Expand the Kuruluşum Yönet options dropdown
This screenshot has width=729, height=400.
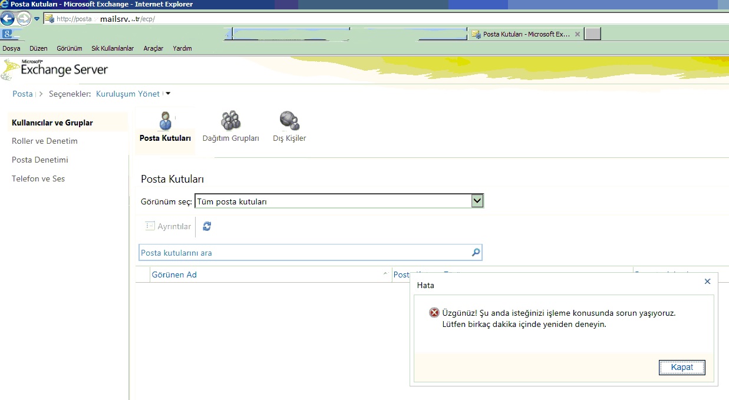(x=168, y=94)
